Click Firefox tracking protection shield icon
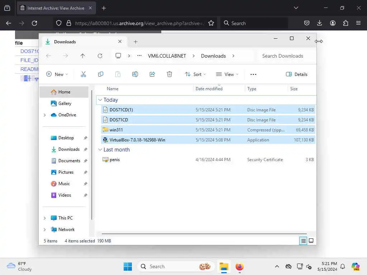 (x=59, y=23)
